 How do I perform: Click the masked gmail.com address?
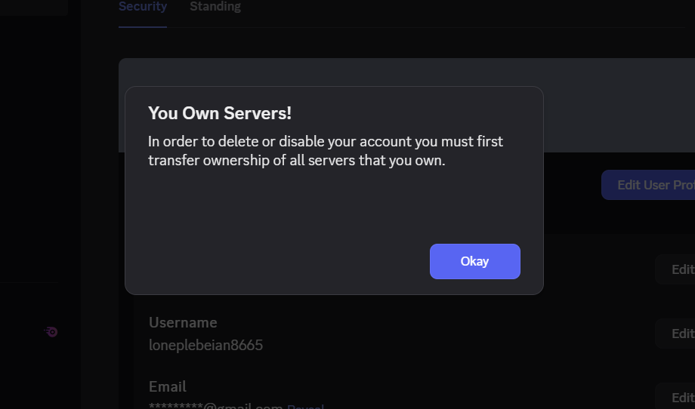pos(215,407)
